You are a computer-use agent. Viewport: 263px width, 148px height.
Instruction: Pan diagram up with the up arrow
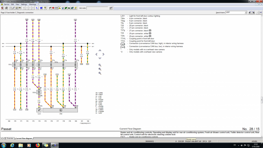pos(100,51)
